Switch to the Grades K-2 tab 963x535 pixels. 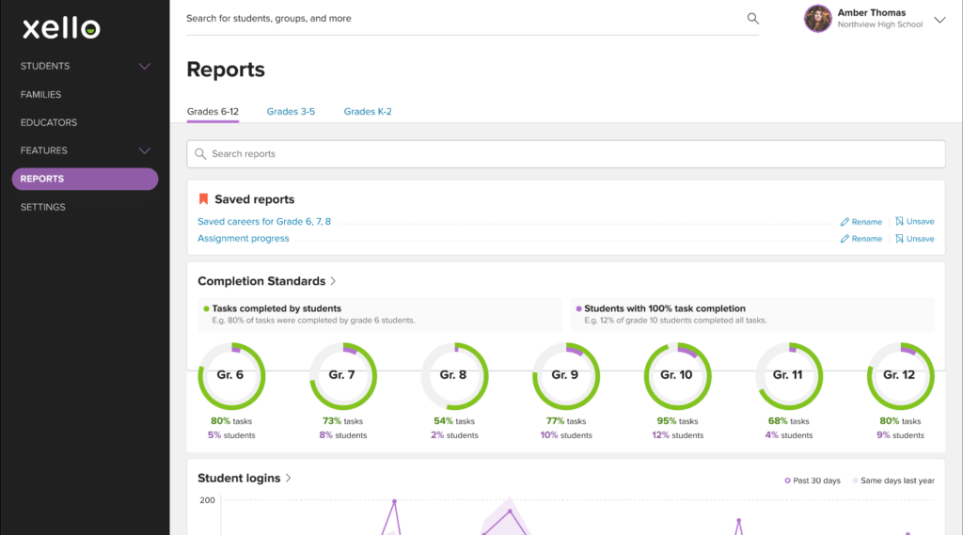pos(368,112)
